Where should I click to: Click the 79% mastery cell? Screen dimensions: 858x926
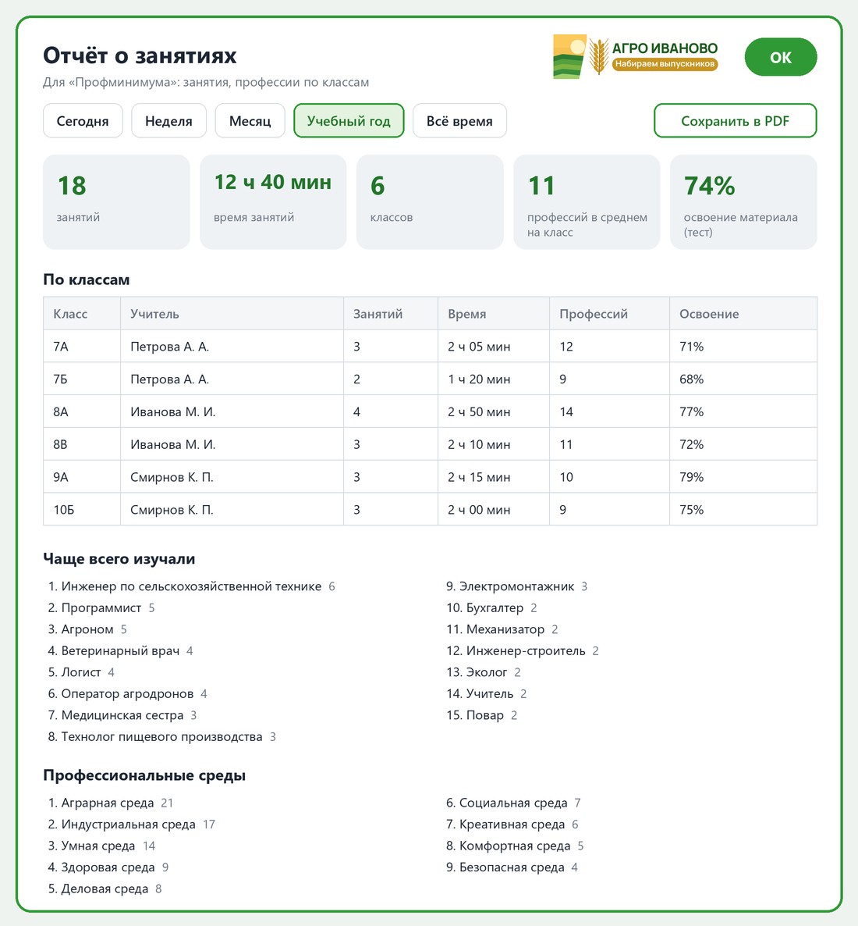point(743,477)
